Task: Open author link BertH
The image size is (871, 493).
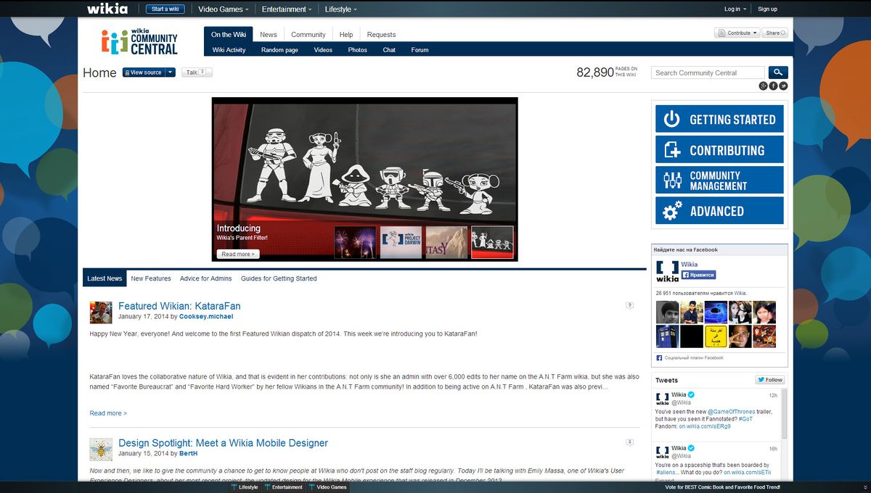Action: point(188,454)
